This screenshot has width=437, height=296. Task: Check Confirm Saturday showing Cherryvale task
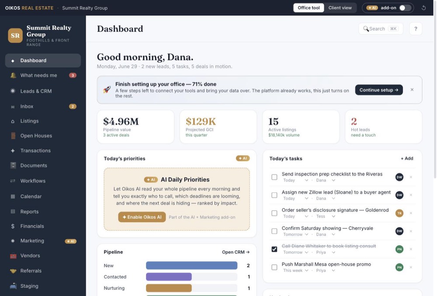[274, 231]
